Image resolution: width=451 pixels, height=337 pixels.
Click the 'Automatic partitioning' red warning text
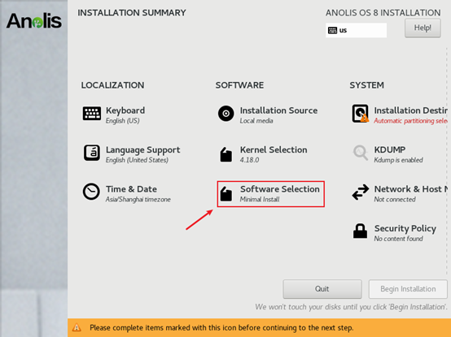point(411,121)
